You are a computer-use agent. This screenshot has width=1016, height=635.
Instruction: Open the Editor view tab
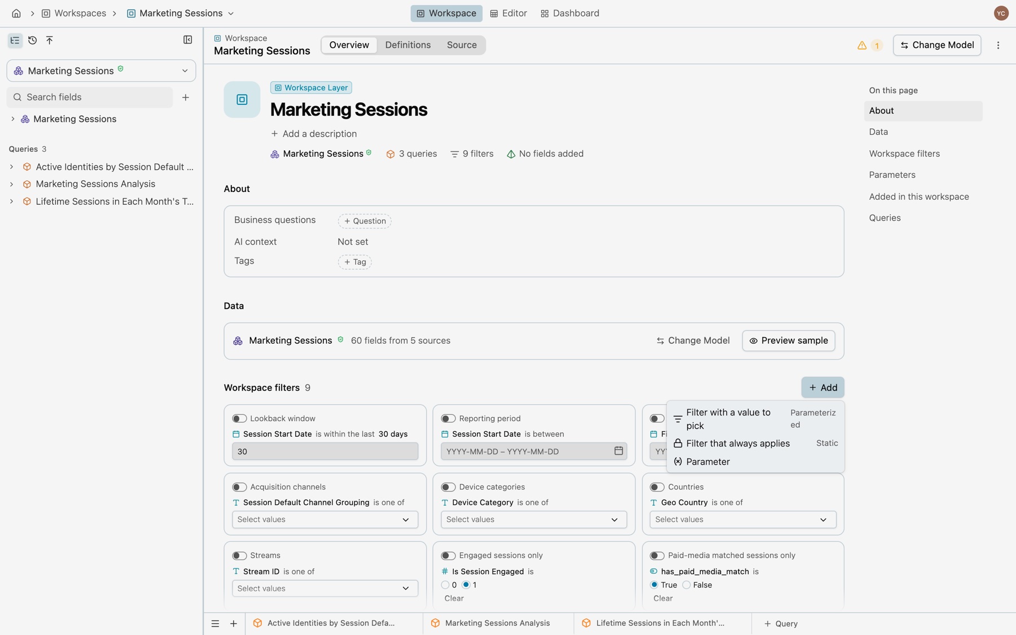[508, 13]
